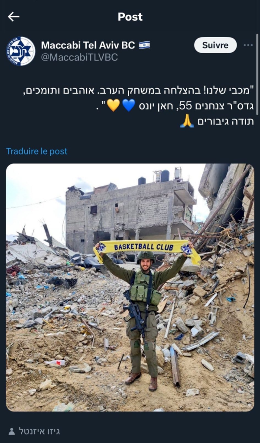Image resolution: width=260 pixels, height=443 pixels.
Task: Select the post line containing 'צנחנים 55'
Action: (x=175, y=106)
